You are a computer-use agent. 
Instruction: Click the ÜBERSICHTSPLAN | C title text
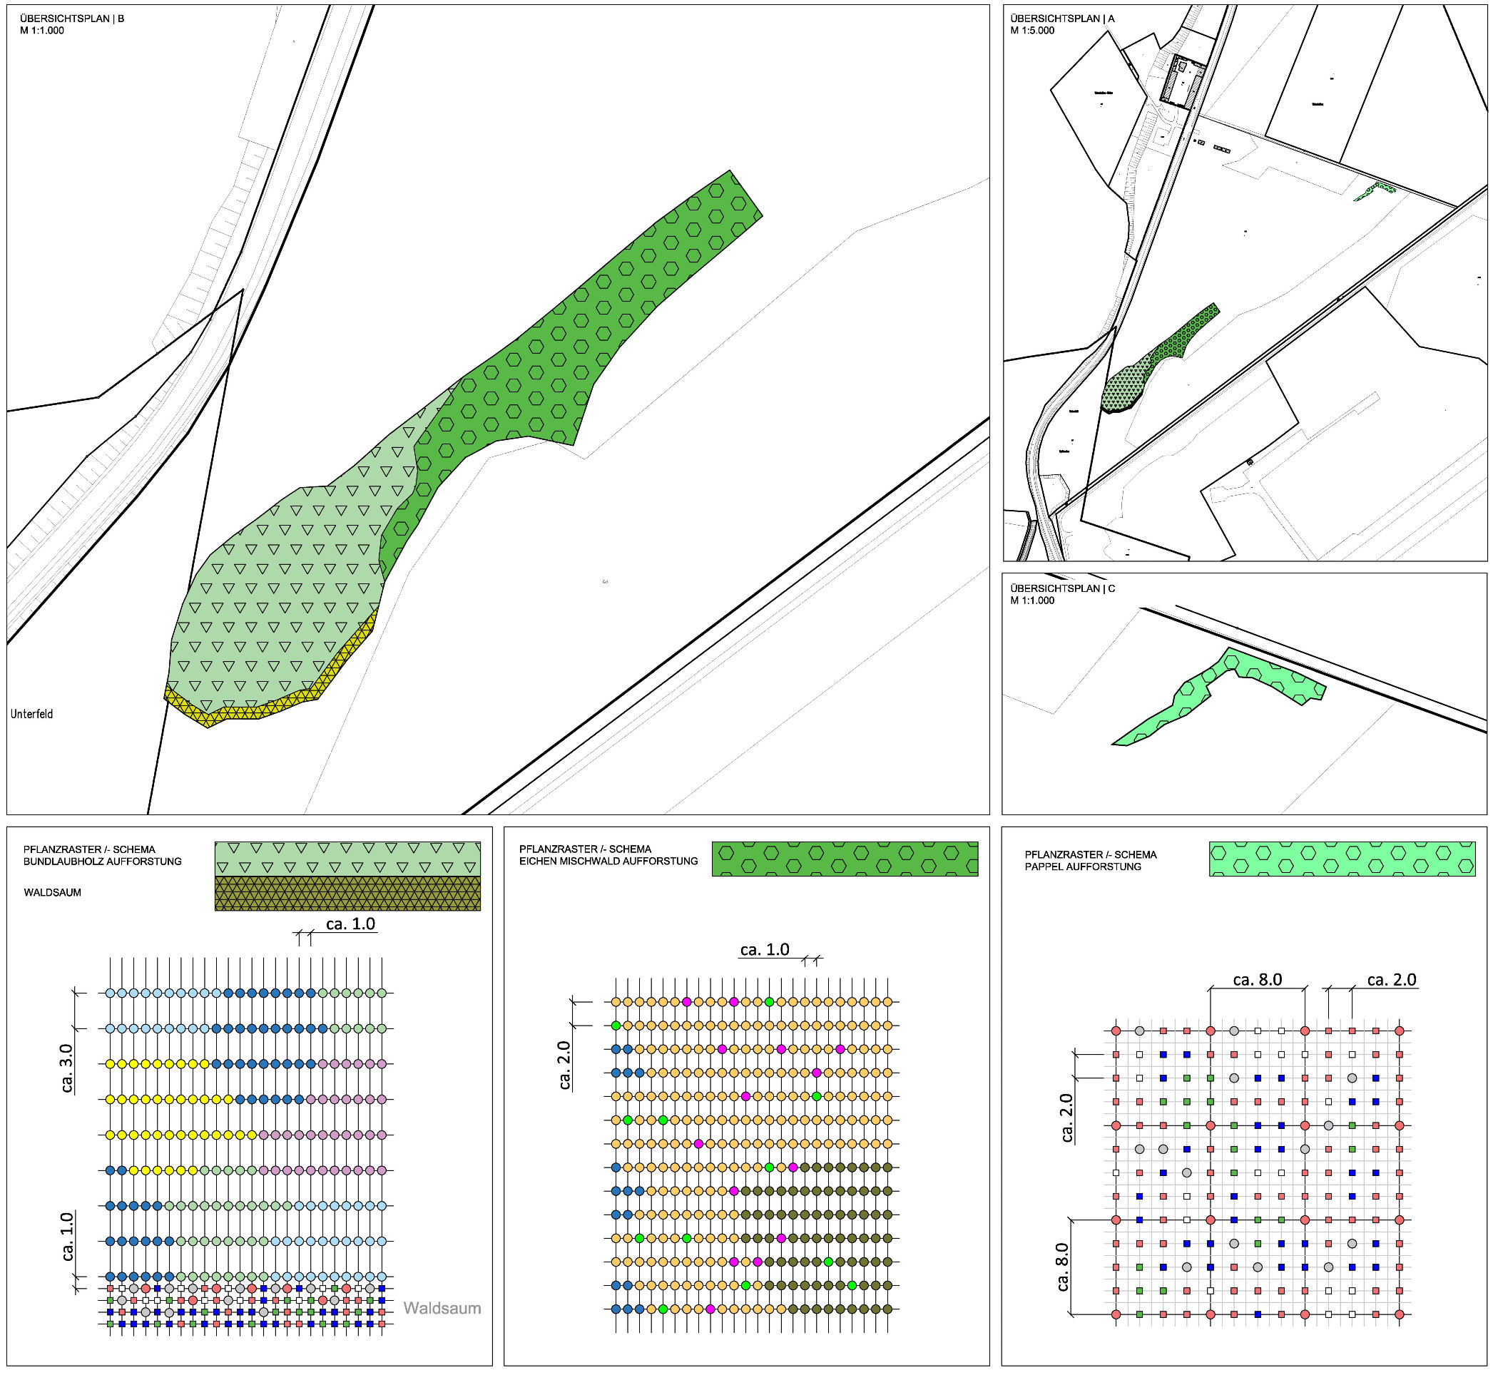[x=1062, y=588]
